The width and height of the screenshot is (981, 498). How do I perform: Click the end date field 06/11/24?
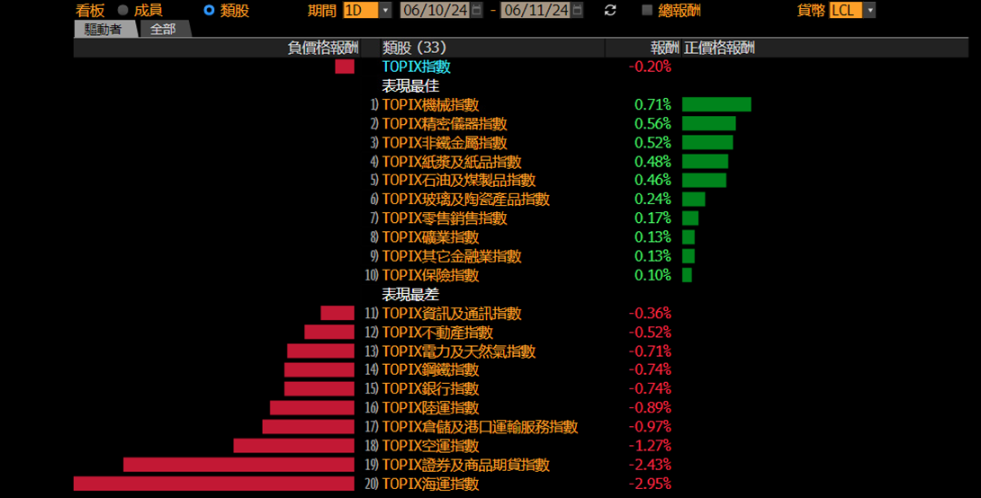[x=536, y=10]
